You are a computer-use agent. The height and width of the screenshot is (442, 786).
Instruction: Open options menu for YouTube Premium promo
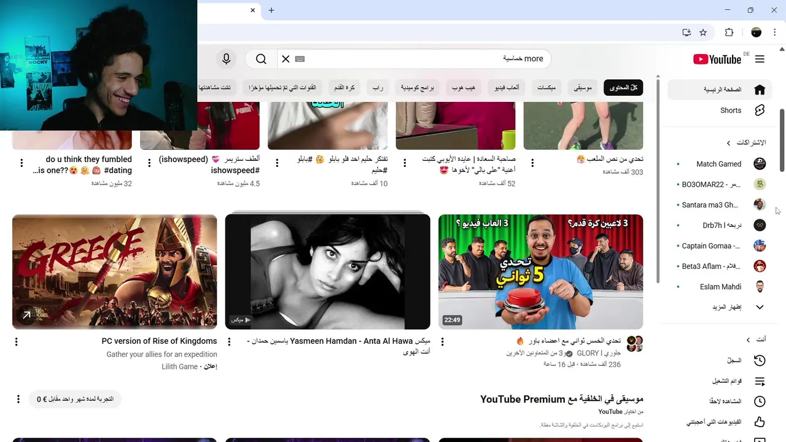point(18,399)
